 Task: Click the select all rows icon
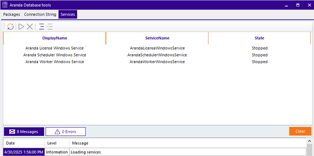[42, 27]
